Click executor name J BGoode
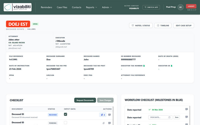This screenshot has width=200, height=125. point(60,41)
